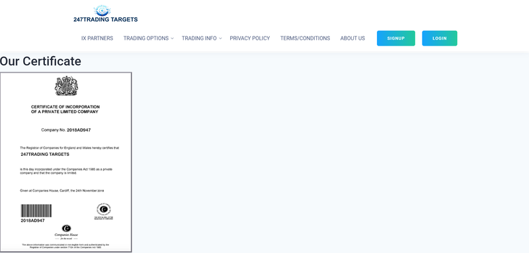Click the official registrar seal stamp
This screenshot has width=529, height=253.
coord(104,211)
